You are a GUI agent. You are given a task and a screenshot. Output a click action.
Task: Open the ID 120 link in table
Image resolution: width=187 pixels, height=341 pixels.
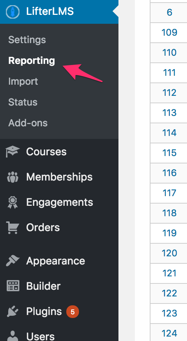click(169, 253)
